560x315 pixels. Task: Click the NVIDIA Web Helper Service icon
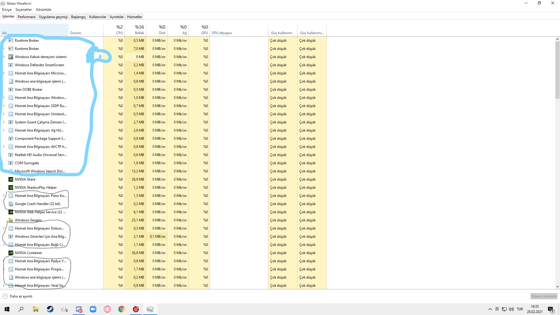pyautogui.click(x=11, y=212)
